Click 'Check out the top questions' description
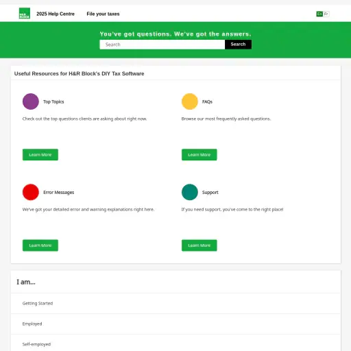 coord(84,119)
